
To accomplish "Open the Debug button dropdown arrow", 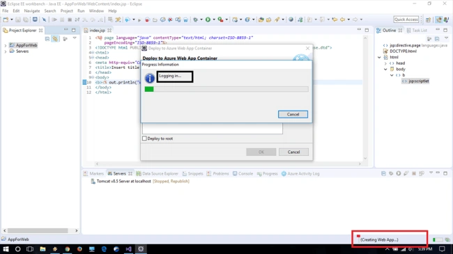I will (x=201, y=19).
